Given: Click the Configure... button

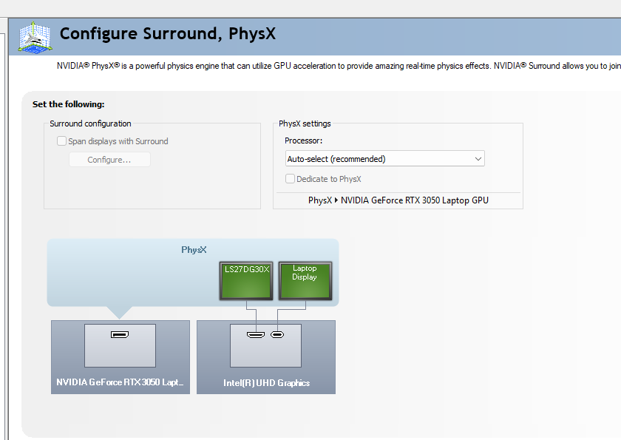Looking at the screenshot, I should (x=109, y=160).
